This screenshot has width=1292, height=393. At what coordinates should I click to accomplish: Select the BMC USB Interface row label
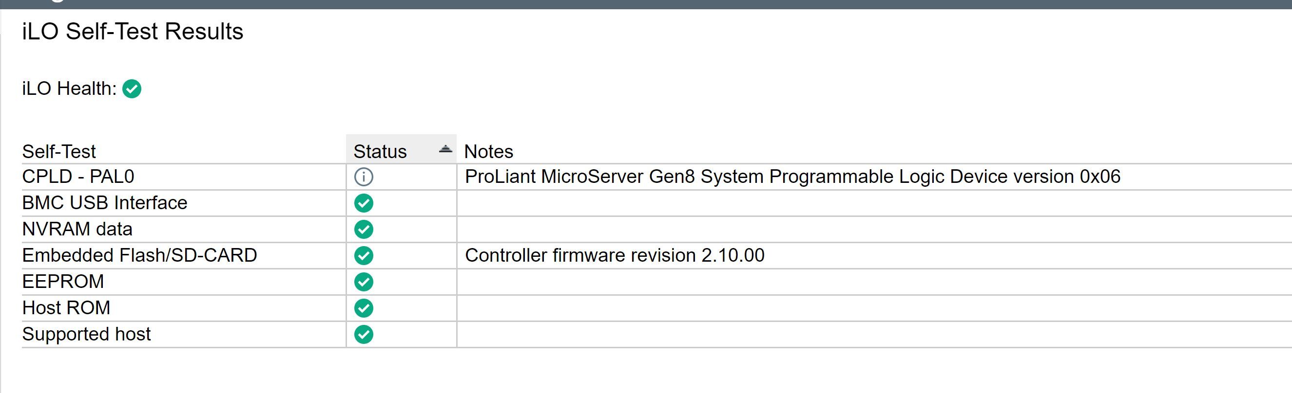pyautogui.click(x=105, y=203)
